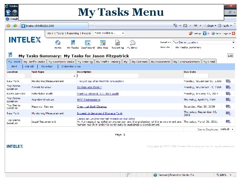Viewport: 242px width, 181px height.
Task: Open Inspect Underground Storage Tank link
Action: 99,113
